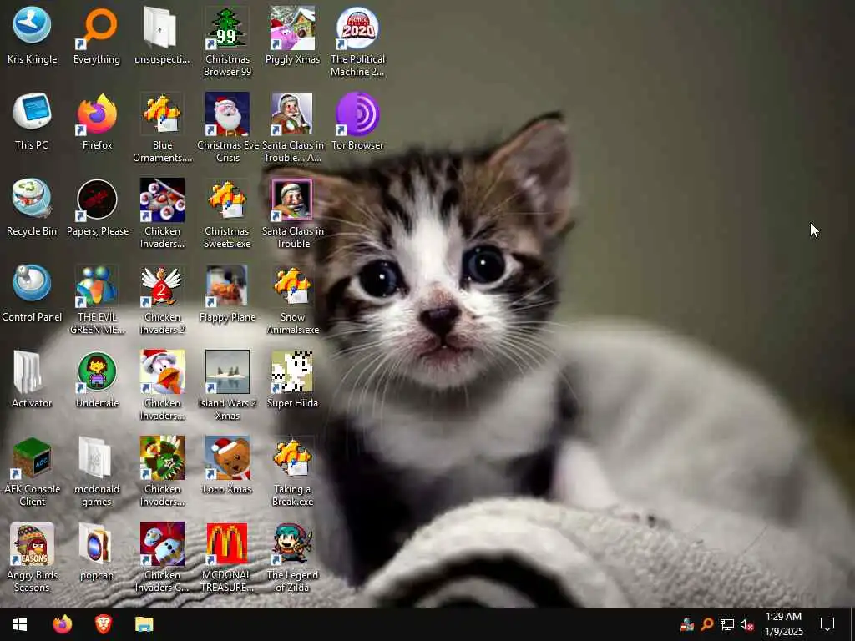Open the clock showing 1:29 AM
Image resolution: width=855 pixels, height=641 pixels.
point(783,624)
